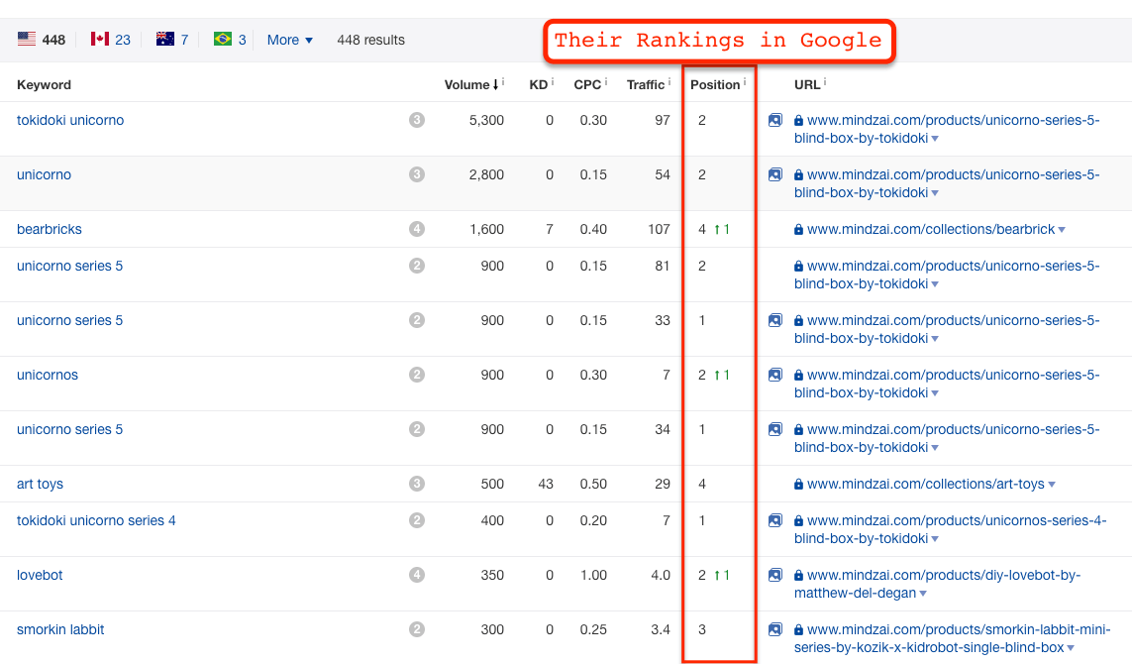Expand URL dropdown arrow in smorkin labbit row
This screenshot has height=664, width=1132.
click(x=1071, y=648)
